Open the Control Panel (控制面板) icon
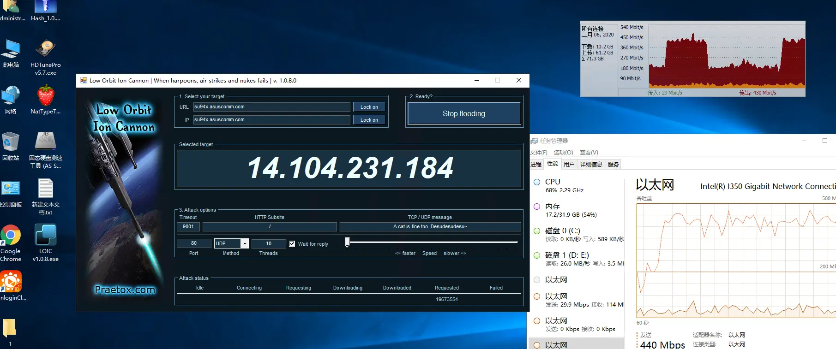The width and height of the screenshot is (836, 349). (11, 193)
